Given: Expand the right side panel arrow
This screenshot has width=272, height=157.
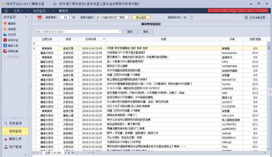Looking at the screenshot, I should click(270, 92).
